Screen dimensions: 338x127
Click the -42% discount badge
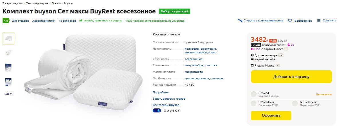tap(273, 41)
